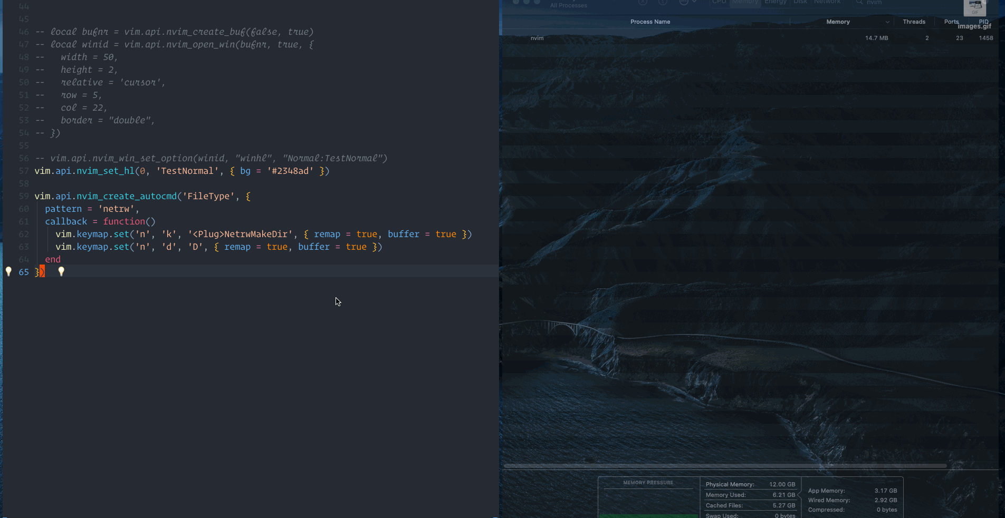Click 'All Processes' subtitle in Activity Monitor
The width and height of the screenshot is (1005, 518).
pyautogui.click(x=568, y=5)
